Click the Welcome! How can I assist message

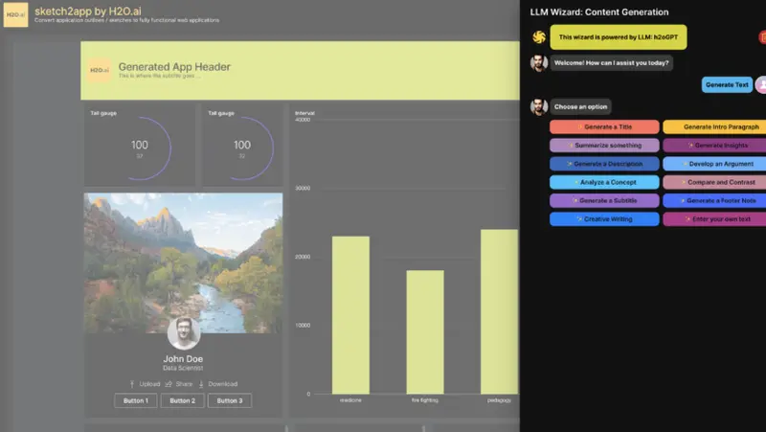tap(612, 63)
